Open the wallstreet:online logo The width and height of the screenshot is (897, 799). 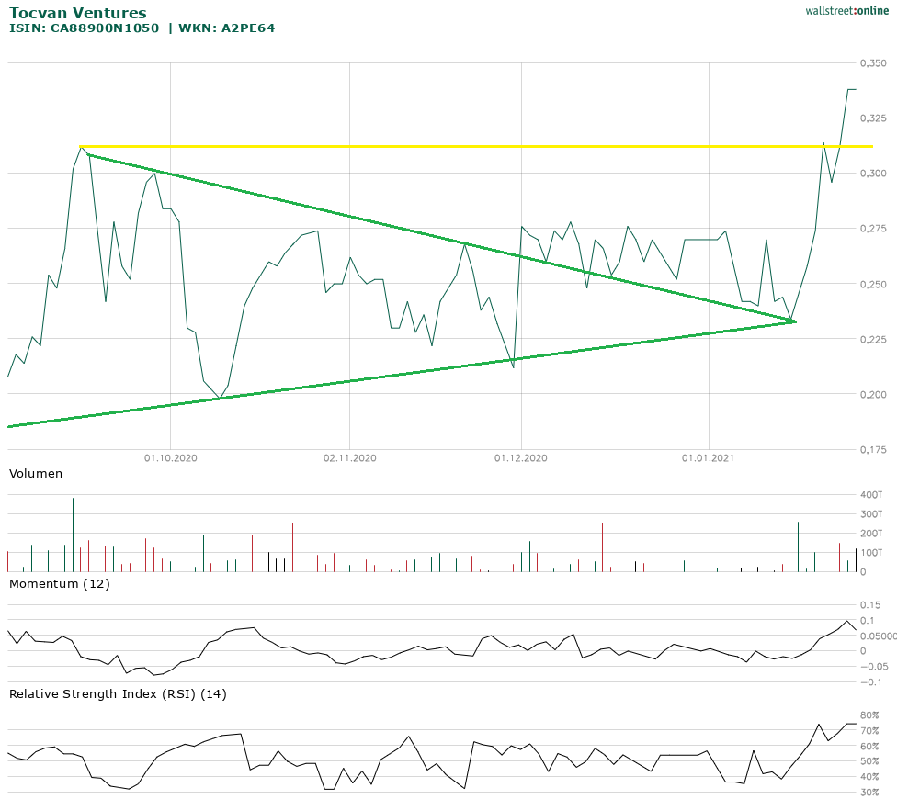[x=846, y=10]
